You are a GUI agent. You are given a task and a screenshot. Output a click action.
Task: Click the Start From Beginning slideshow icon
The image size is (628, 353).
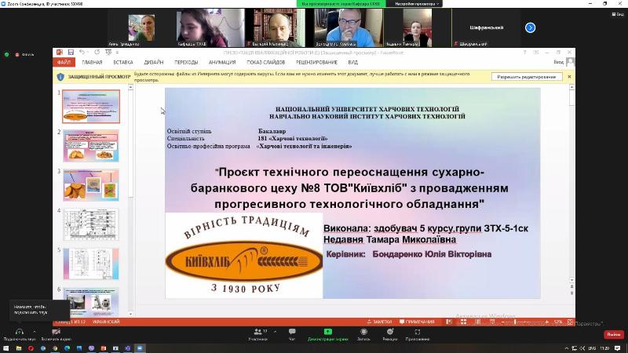108,53
